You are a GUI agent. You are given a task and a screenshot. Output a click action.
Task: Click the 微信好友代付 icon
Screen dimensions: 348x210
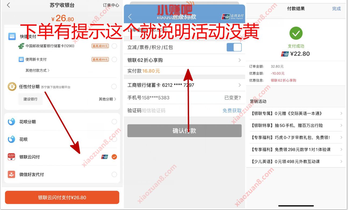click(x=11, y=174)
